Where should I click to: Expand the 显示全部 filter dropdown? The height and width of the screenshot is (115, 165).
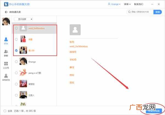[x=23, y=19]
